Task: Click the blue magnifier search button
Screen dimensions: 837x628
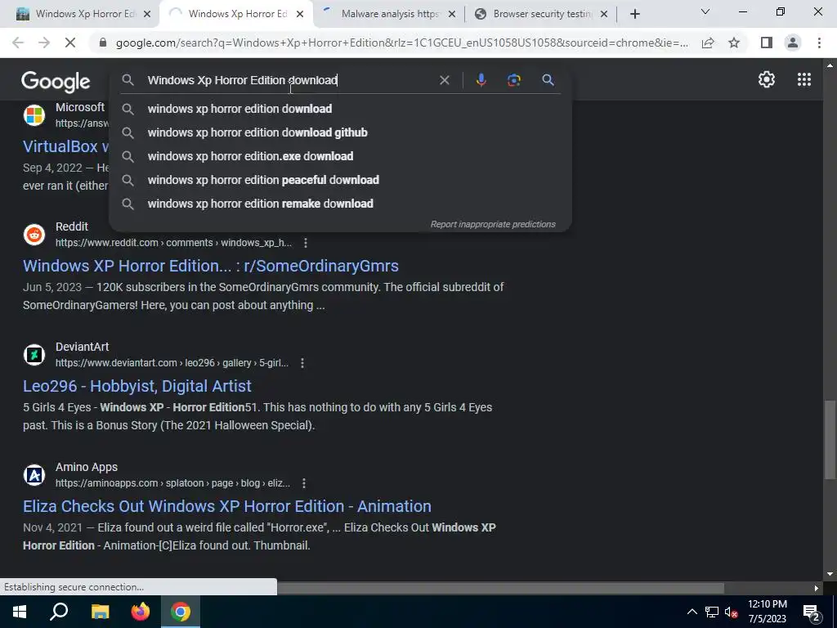Action: tap(548, 80)
